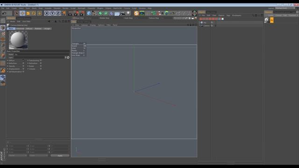This screenshot has height=168, width=299.
Task: Toggle the coordinate system icon
Action: [x=64, y=13]
